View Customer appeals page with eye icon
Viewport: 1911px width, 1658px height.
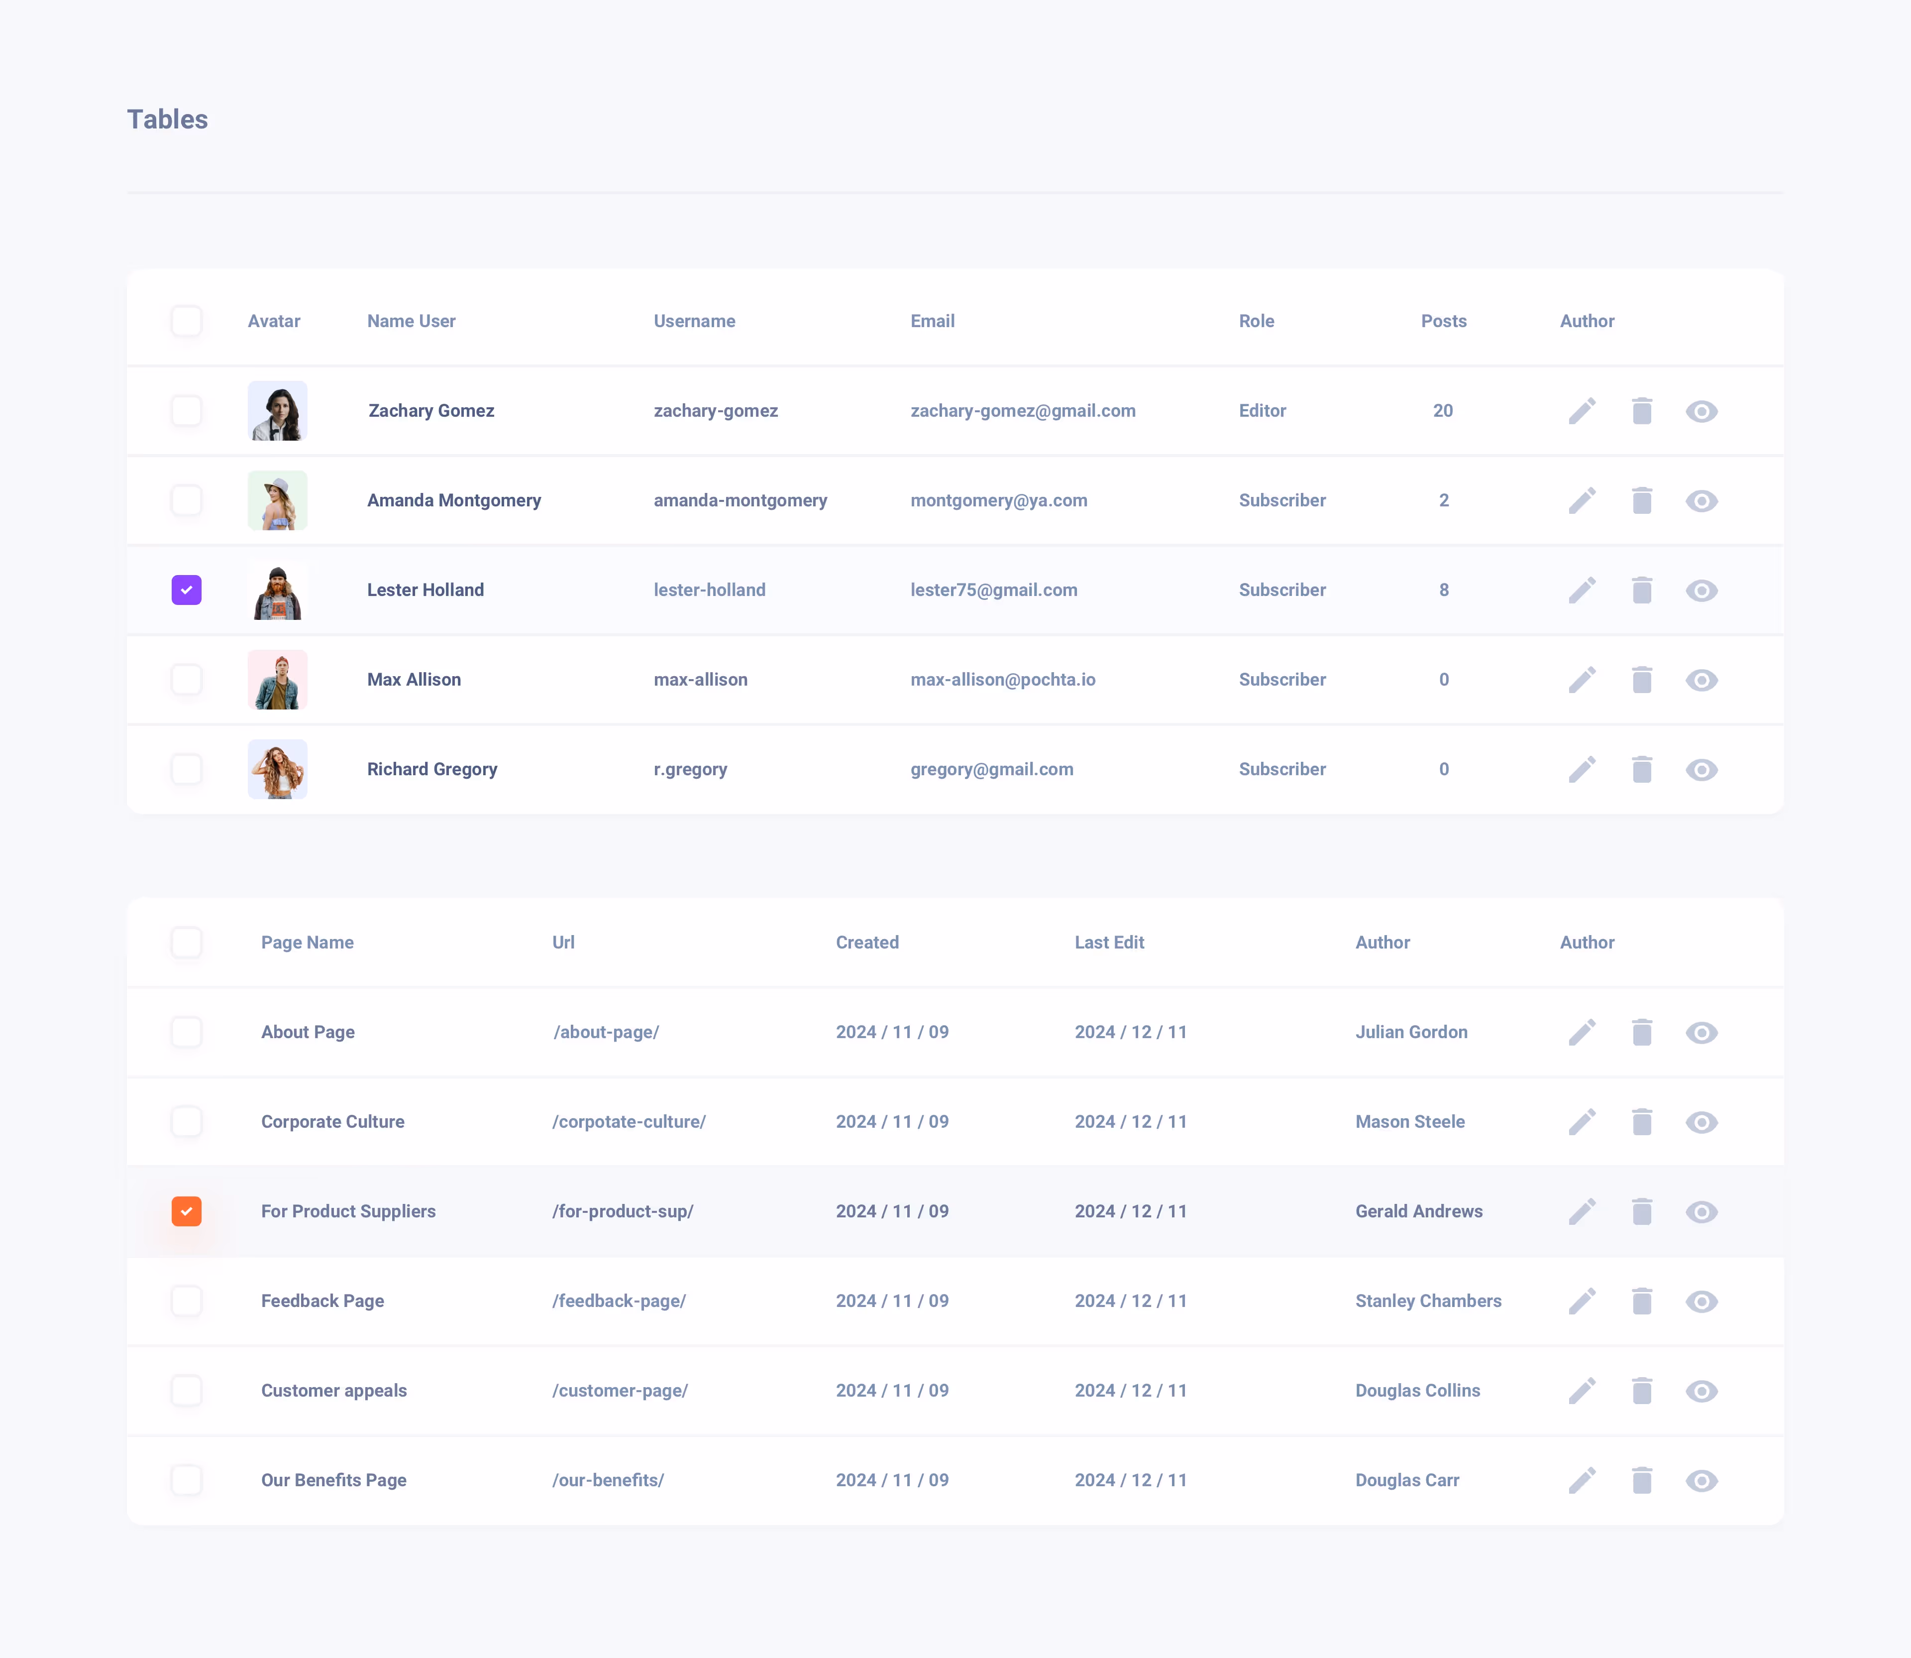click(x=1701, y=1392)
